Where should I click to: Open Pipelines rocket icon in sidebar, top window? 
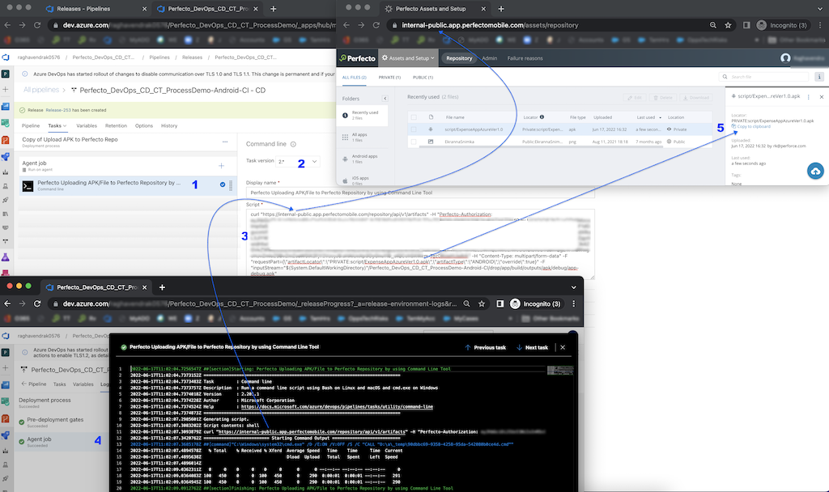point(6,157)
